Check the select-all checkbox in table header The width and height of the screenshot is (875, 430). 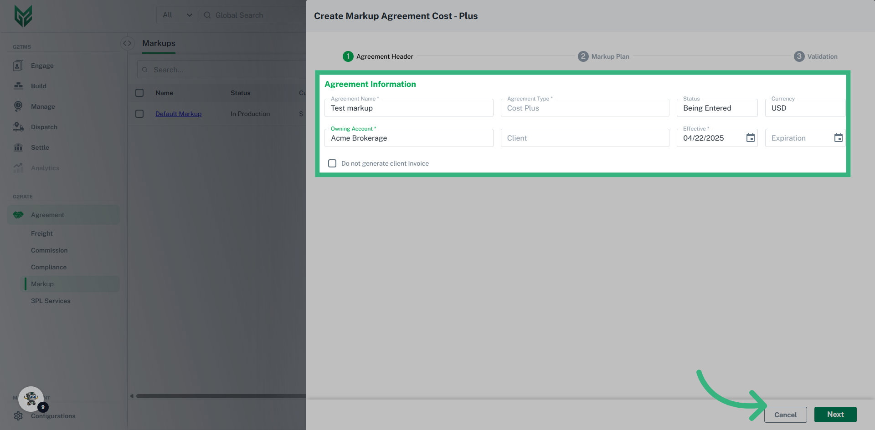[x=139, y=93]
